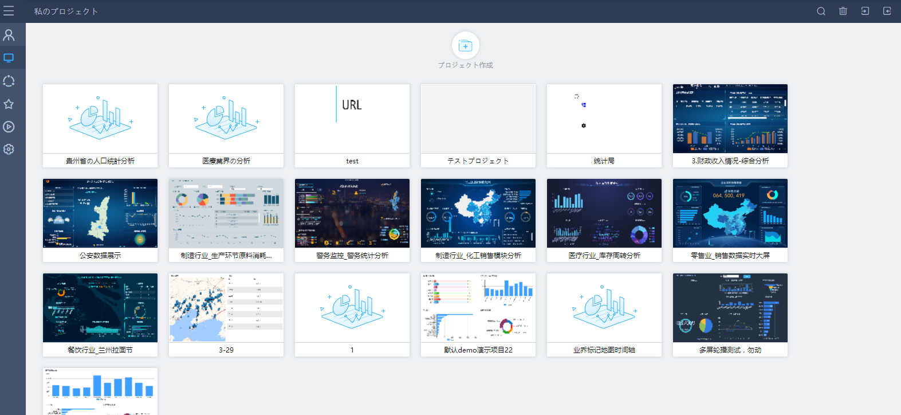Click the 业乔标记地图时间轴 name label
Screen dimensions: 901x415
(604, 350)
